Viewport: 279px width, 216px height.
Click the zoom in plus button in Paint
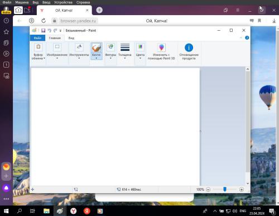click(x=242, y=190)
